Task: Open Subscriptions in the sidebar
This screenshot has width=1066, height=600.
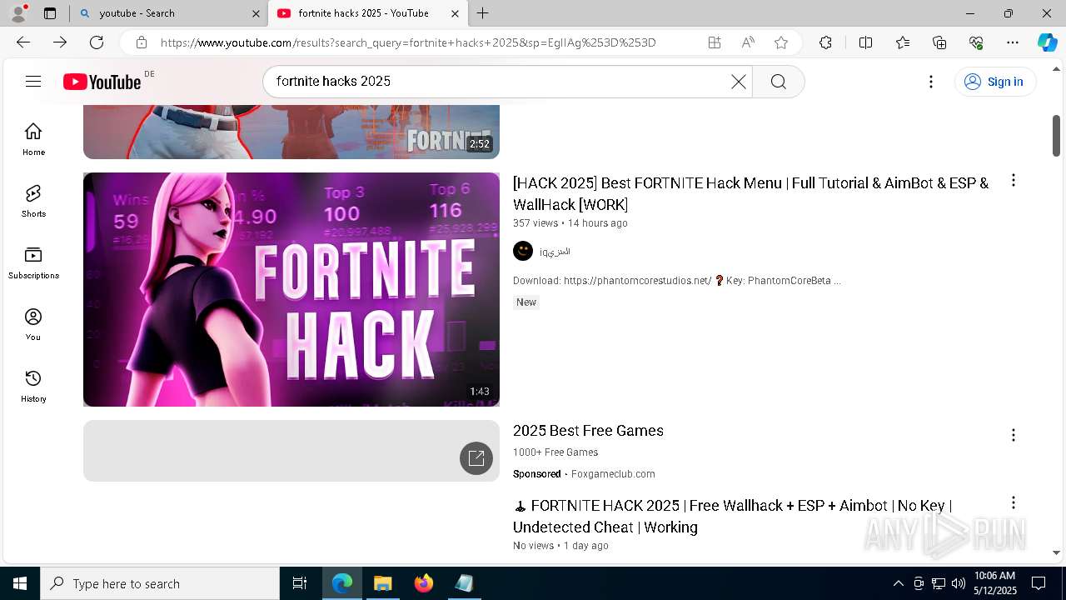Action: (x=33, y=262)
